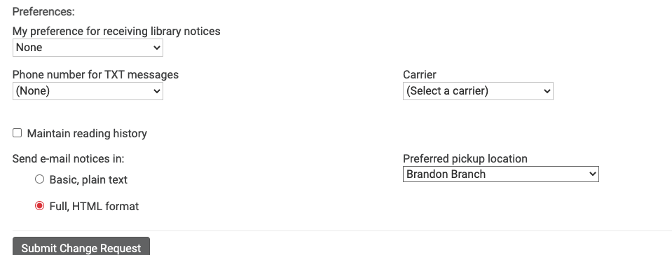Click the chevron arrow on library notices dropdown
Screen dimensions: 672x255
pos(156,48)
